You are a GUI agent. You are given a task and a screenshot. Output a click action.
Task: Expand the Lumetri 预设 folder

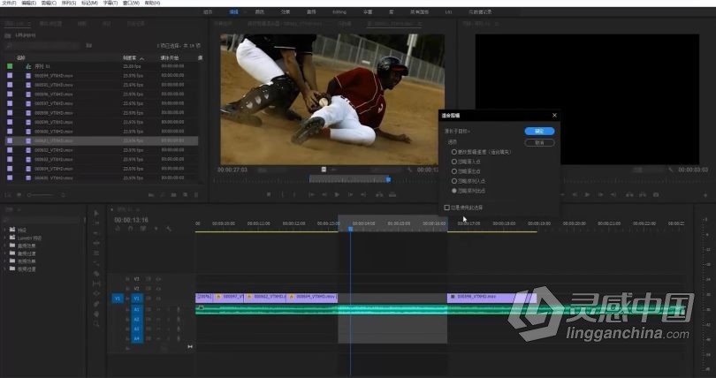5,238
